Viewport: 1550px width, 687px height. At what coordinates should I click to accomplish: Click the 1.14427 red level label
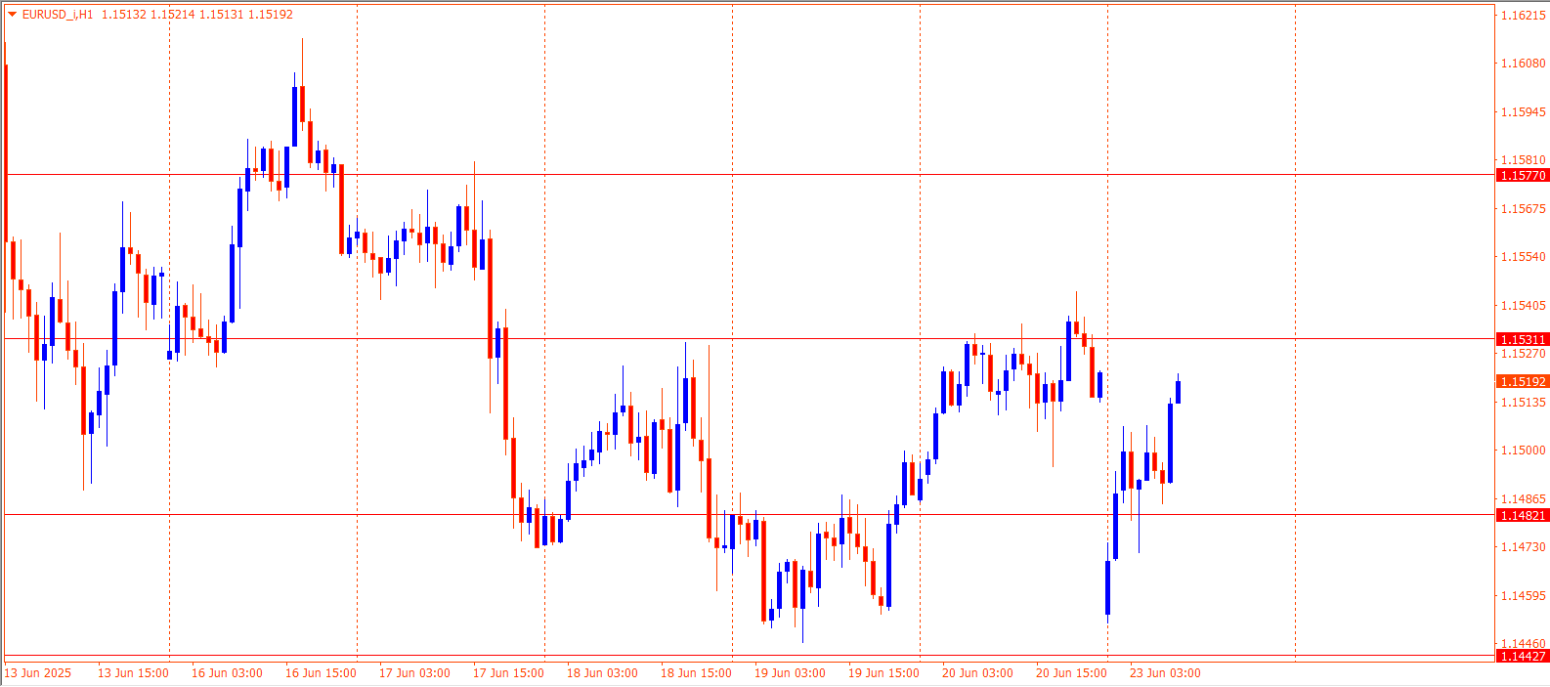point(1523,656)
